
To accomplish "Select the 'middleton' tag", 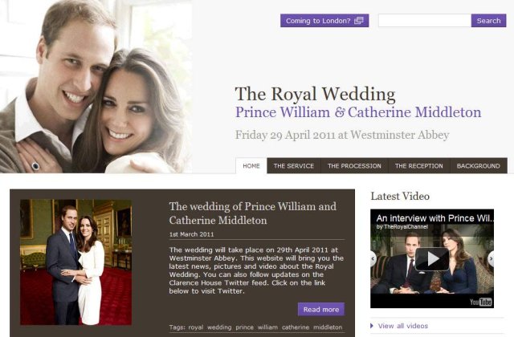I will click(x=328, y=327).
